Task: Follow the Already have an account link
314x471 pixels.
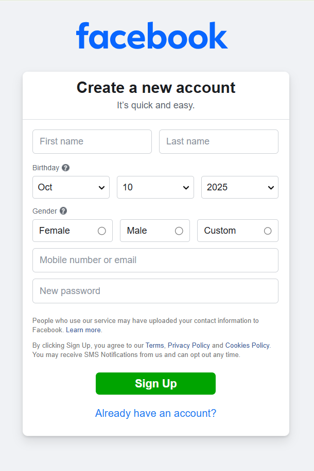Action: click(155, 413)
